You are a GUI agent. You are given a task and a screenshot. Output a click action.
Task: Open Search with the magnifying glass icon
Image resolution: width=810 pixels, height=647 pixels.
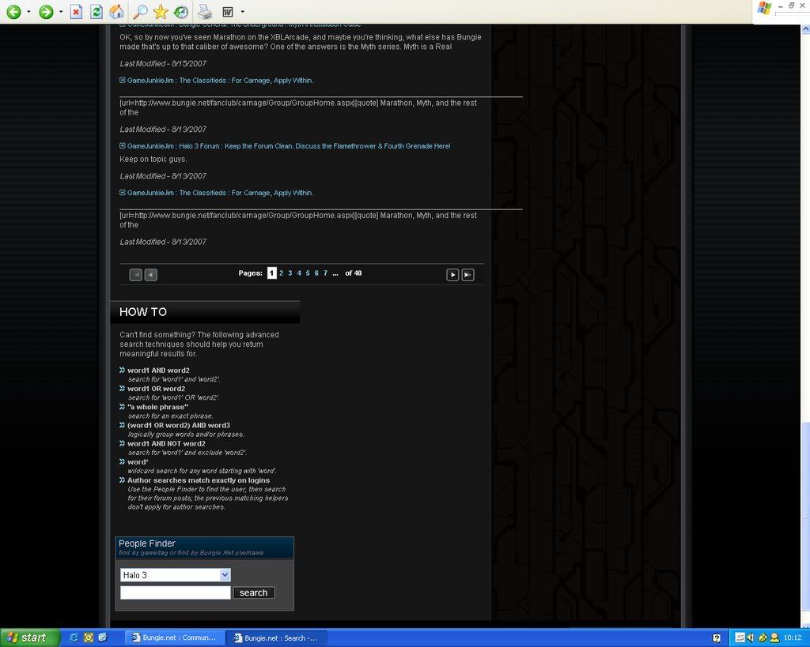coord(139,12)
